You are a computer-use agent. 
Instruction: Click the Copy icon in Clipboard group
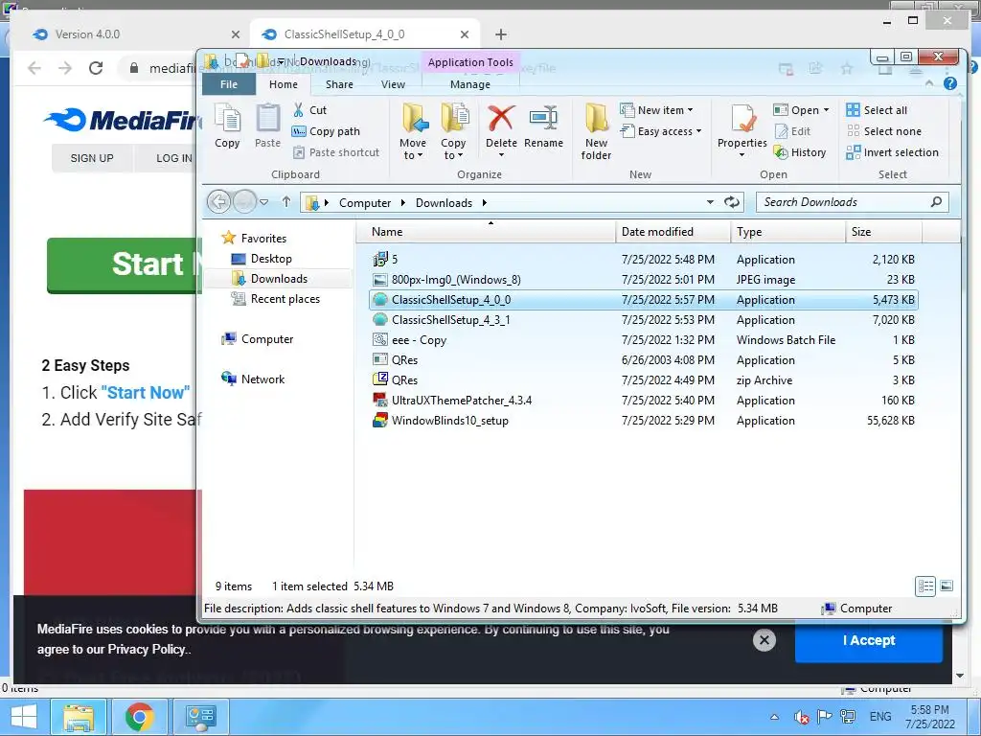pyautogui.click(x=227, y=126)
